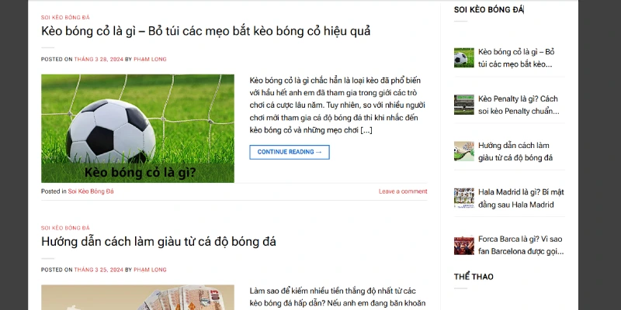This screenshot has height=310, width=621.
Task: Open author Phạm Long on the first post
Action: [150, 60]
